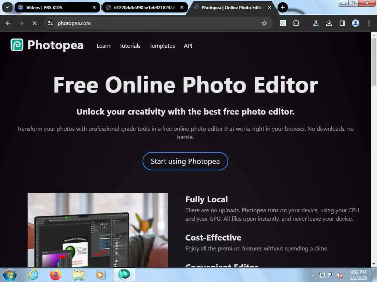377x282 pixels.
Task: Switch to the Videos | PBS KIDS tab
Action: click(x=57, y=7)
